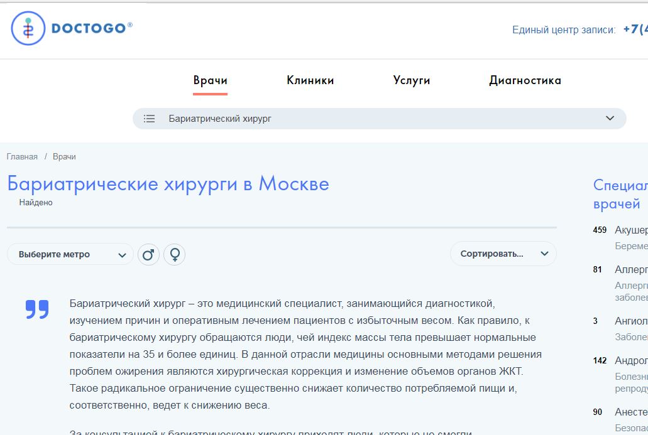Click the Бариатрические хирурги в Москве heading
The image size is (648, 435).
click(x=168, y=184)
